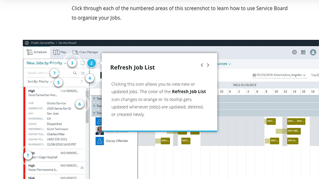Click the Predix ServiceMax logo icon

click(x=27, y=43)
